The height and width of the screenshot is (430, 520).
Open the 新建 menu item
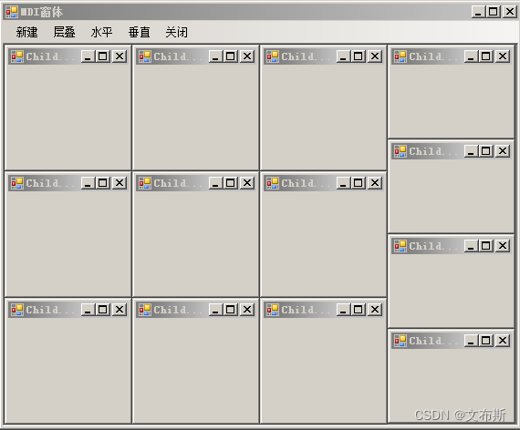(x=26, y=32)
